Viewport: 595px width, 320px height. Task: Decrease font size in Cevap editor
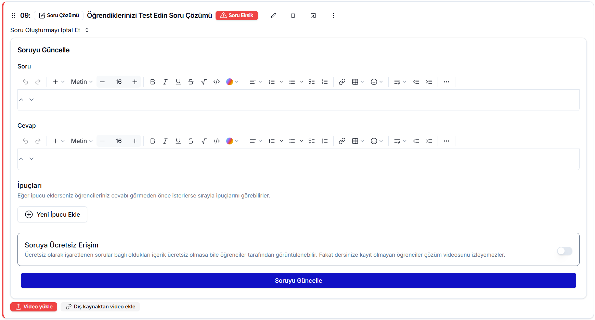[102, 141]
